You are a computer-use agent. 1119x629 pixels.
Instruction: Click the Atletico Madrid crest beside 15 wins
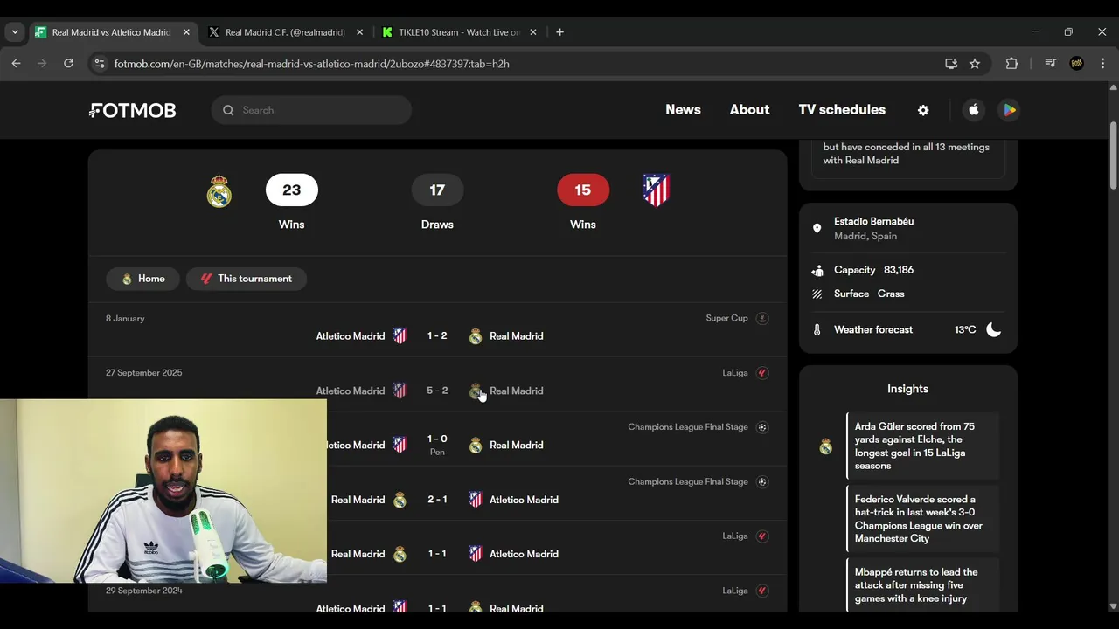656,190
